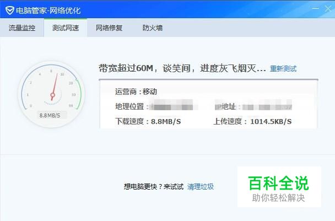335x221 pixels.
Task: Click the speedometer gauge dial
Action: click(51, 94)
